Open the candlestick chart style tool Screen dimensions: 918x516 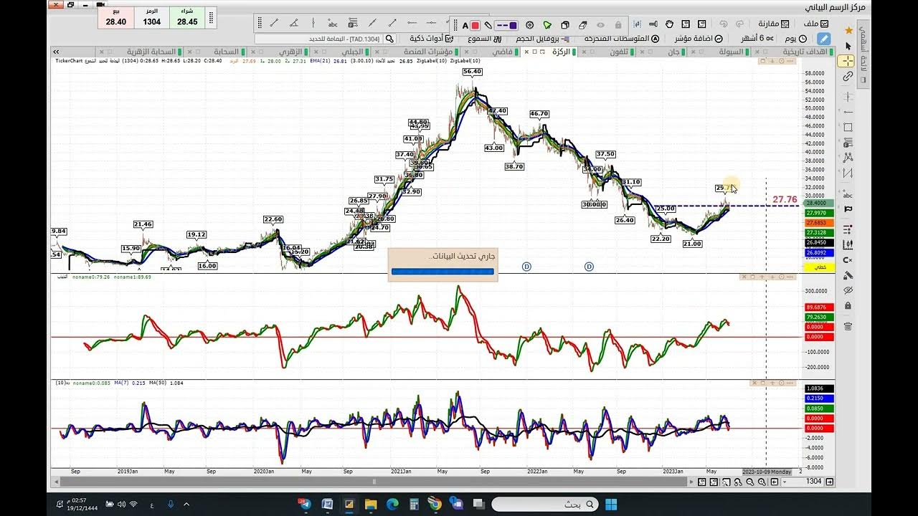tap(848, 244)
